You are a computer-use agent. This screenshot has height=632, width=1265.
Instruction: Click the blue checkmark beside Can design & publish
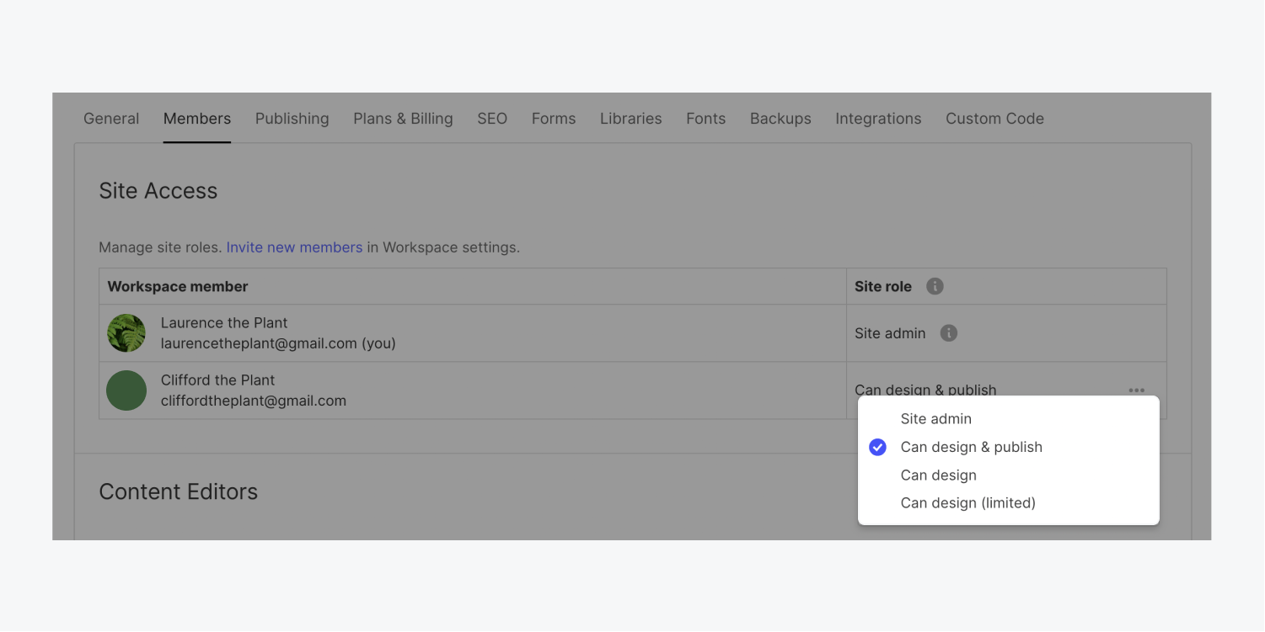click(x=877, y=447)
